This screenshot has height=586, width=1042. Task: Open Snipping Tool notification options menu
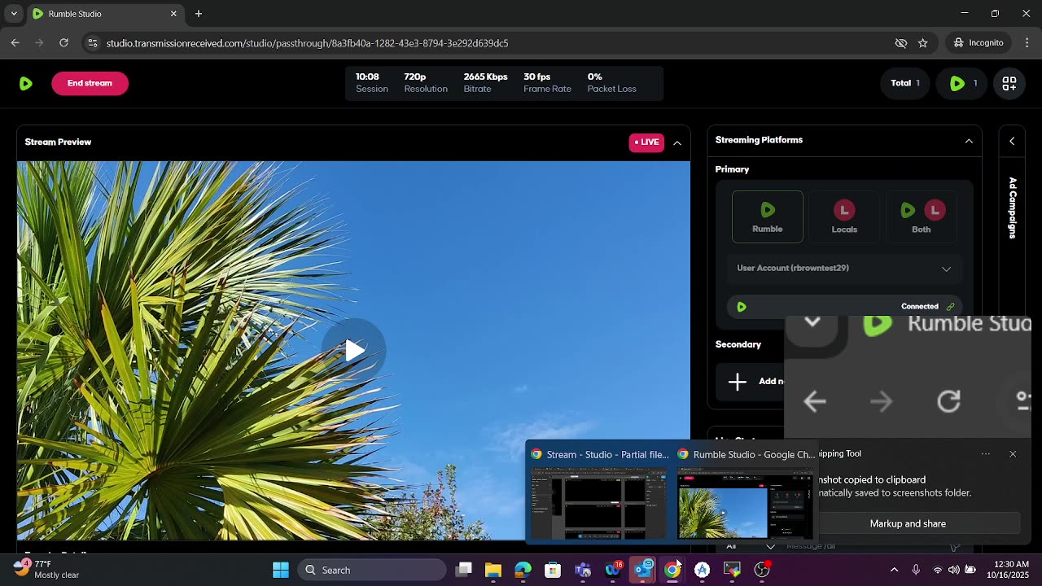click(x=986, y=454)
